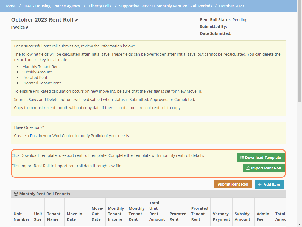Viewport: 302px width, 227px height.
Task: Click the tenants icon in Monthly Rent Roll header
Action: coord(16,194)
